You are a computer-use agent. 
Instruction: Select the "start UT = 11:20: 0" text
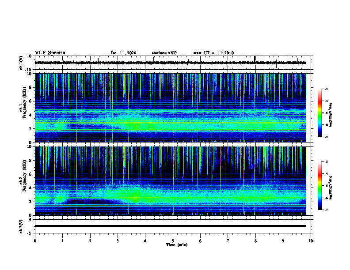click(x=213, y=53)
